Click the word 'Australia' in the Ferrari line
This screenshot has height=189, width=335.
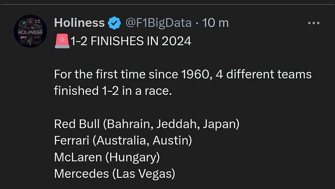pyautogui.click(x=123, y=140)
